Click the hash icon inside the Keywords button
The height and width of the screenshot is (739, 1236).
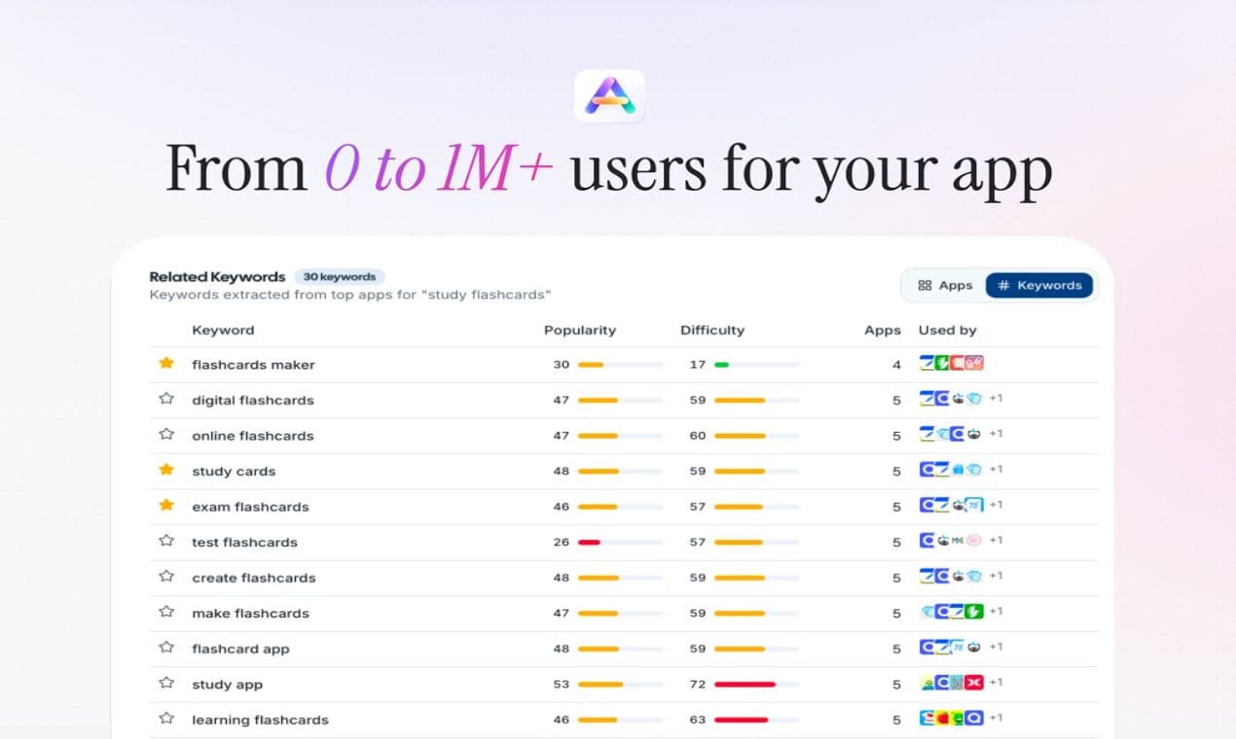1002,285
